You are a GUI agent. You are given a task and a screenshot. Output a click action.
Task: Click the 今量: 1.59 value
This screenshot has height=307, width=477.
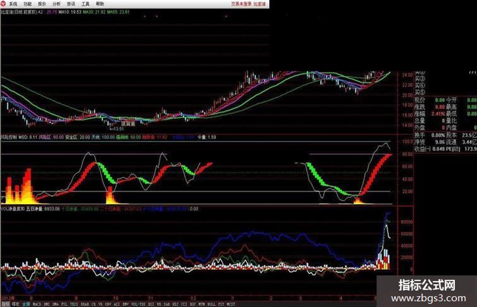click(206, 138)
